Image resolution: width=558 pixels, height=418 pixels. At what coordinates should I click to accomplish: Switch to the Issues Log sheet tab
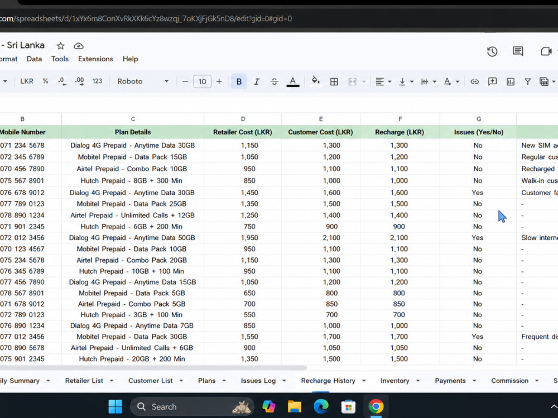coord(258,381)
